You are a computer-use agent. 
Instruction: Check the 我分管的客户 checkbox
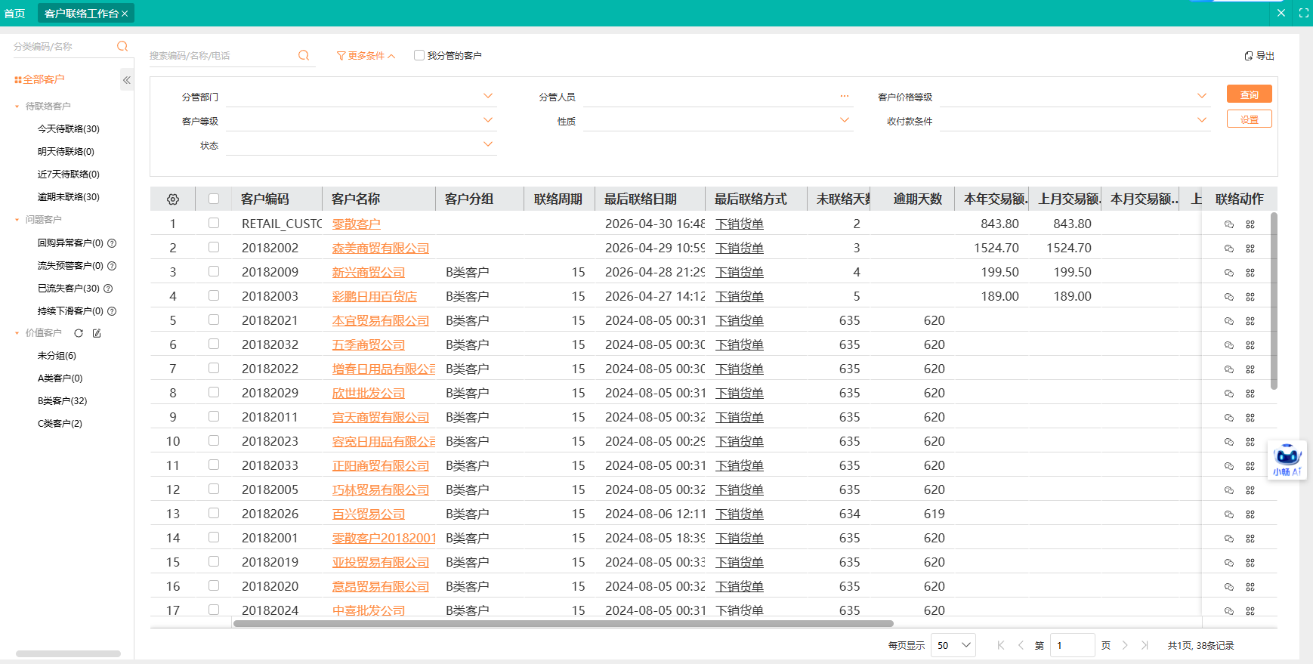419,55
